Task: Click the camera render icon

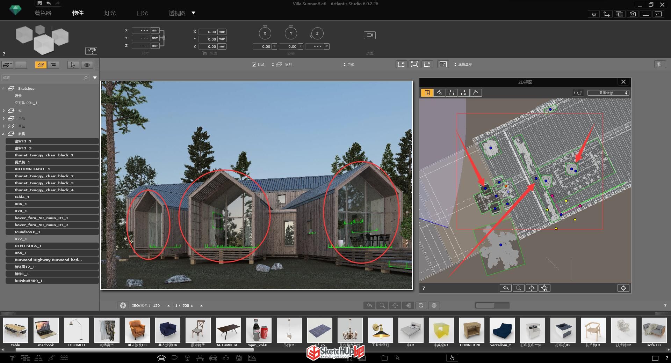Action: [x=633, y=14]
